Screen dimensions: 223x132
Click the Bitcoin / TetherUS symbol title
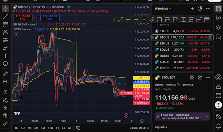[41, 7]
